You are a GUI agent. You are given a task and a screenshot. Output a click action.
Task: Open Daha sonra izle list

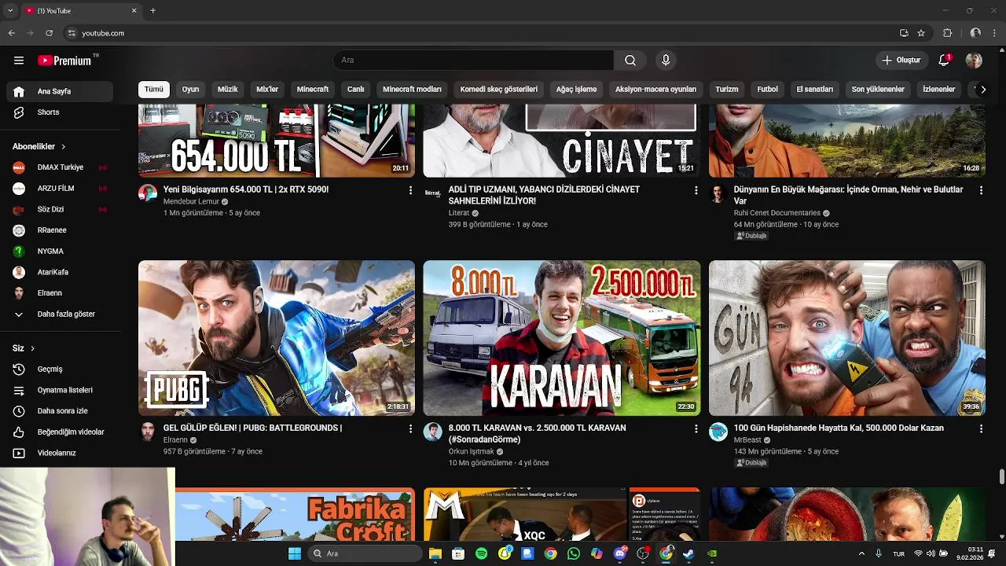click(x=61, y=411)
